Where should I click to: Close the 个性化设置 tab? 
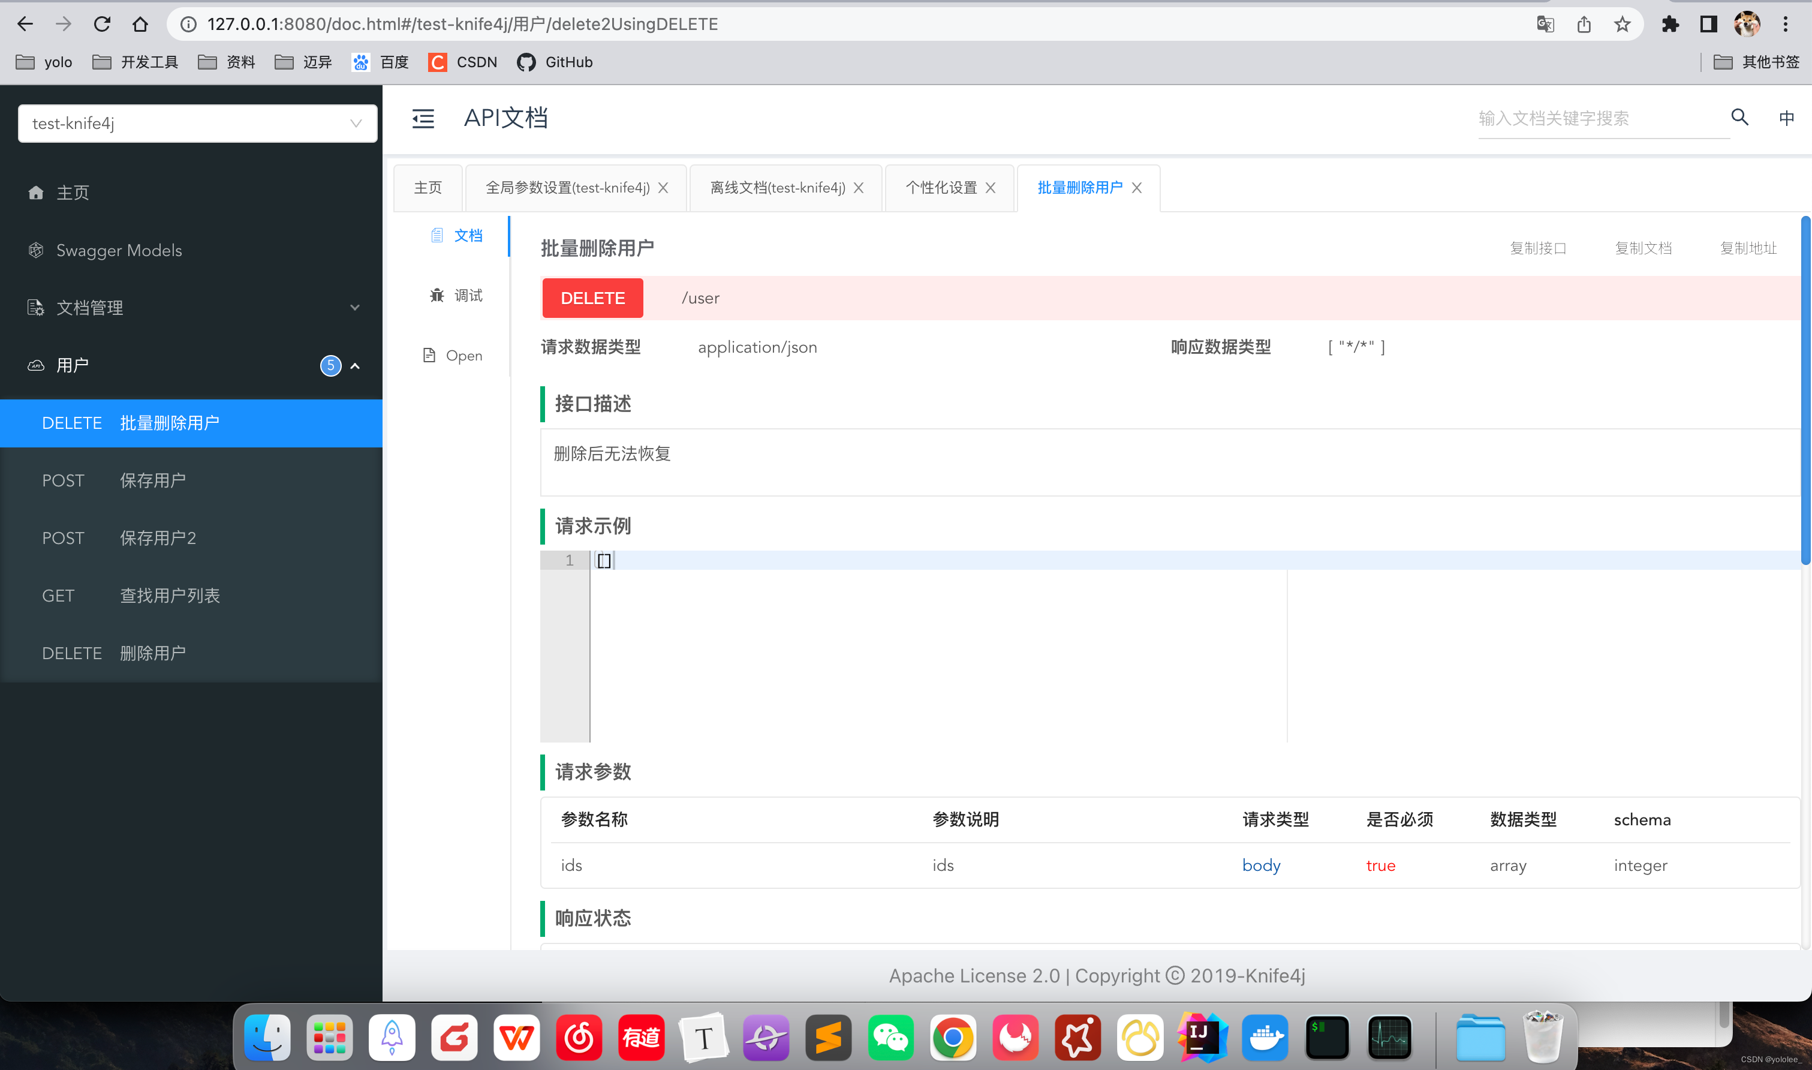coord(991,188)
